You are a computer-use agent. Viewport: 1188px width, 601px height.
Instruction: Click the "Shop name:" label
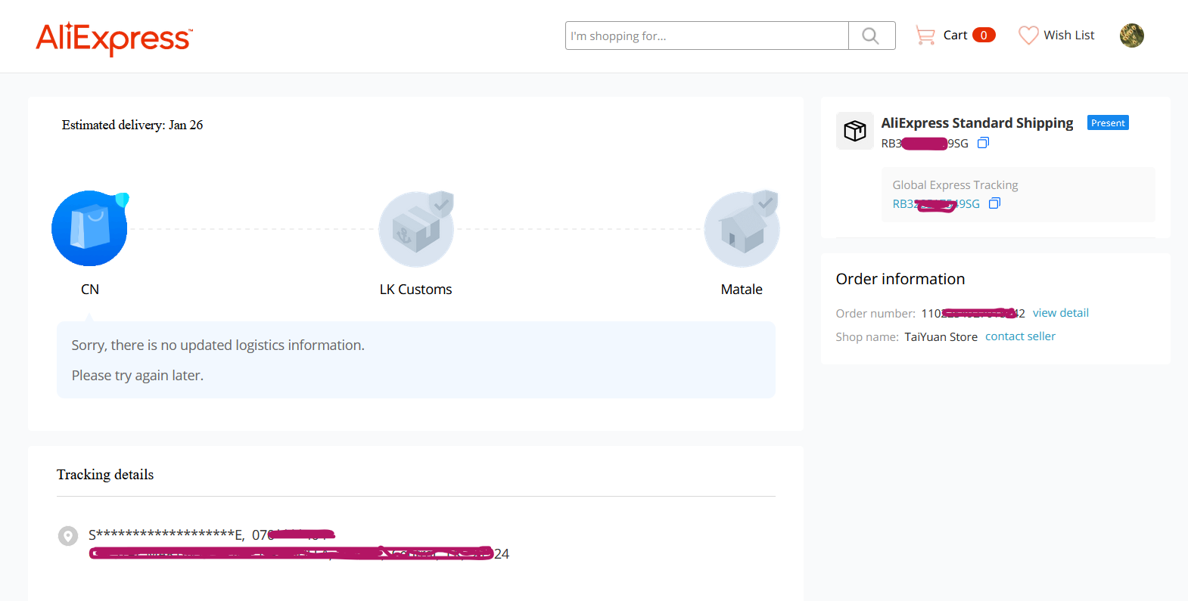[867, 337]
